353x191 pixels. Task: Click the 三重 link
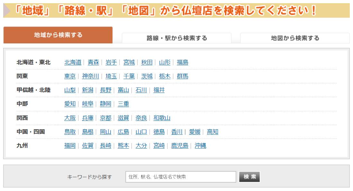123,104
